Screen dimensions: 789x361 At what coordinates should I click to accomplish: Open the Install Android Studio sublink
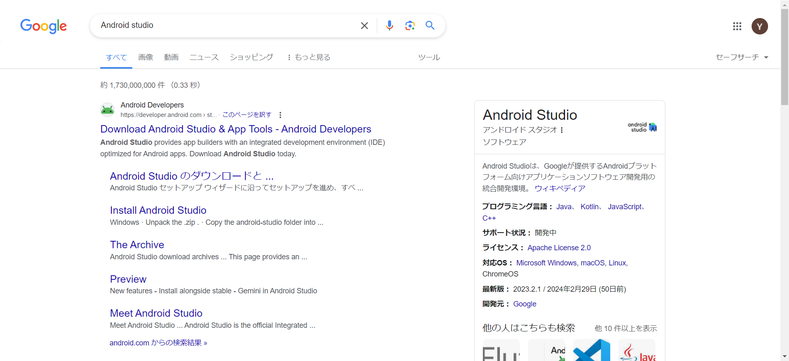pos(158,210)
